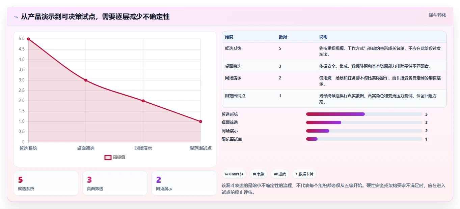Open the 桌面筛选 data card showing 3

[x=115, y=183]
